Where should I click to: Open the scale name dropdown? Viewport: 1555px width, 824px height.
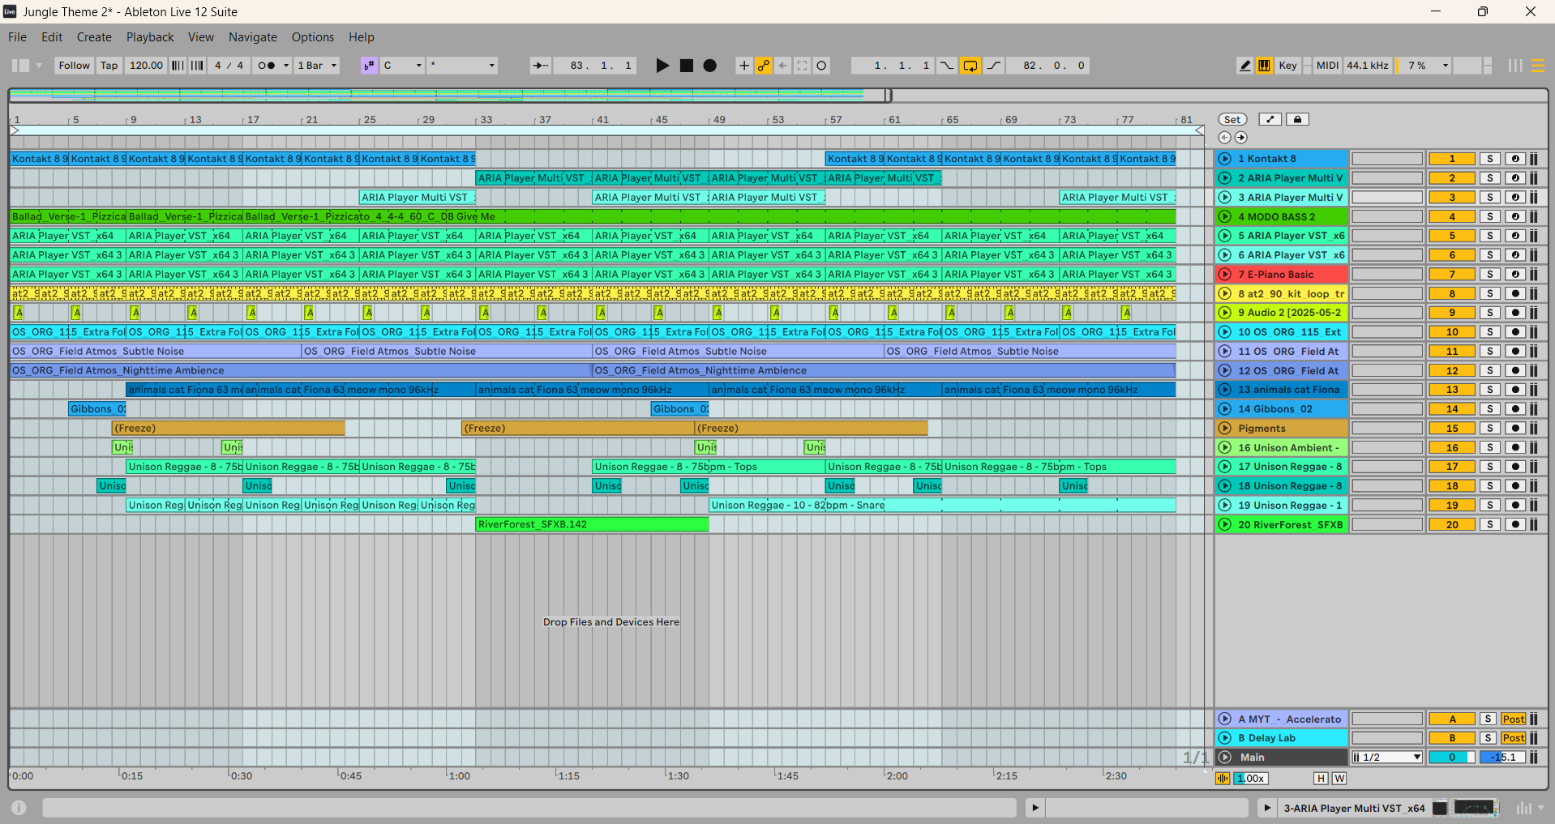click(462, 66)
